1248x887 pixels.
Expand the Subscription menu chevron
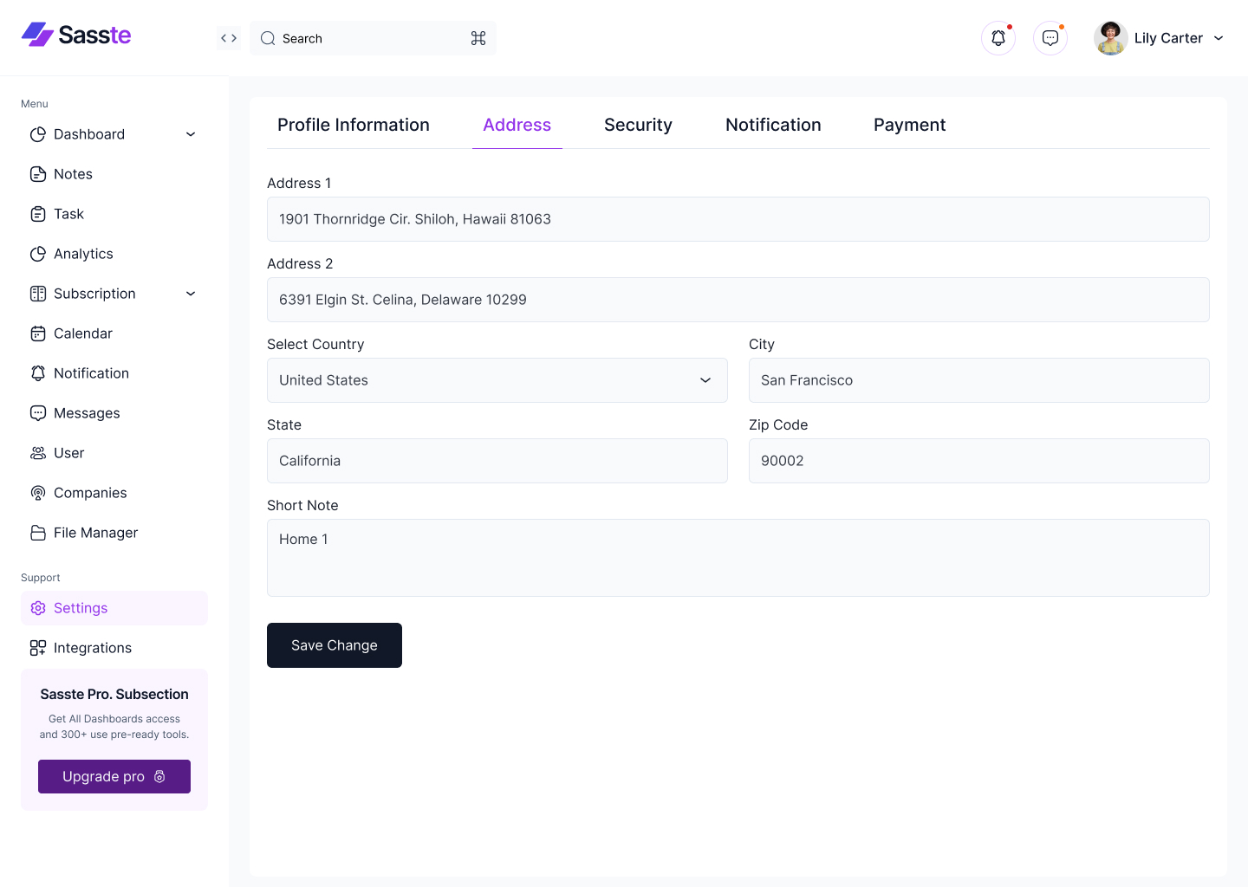click(190, 294)
